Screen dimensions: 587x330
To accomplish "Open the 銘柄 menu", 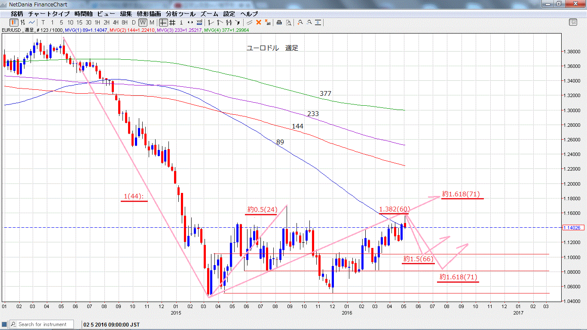I will (17, 14).
